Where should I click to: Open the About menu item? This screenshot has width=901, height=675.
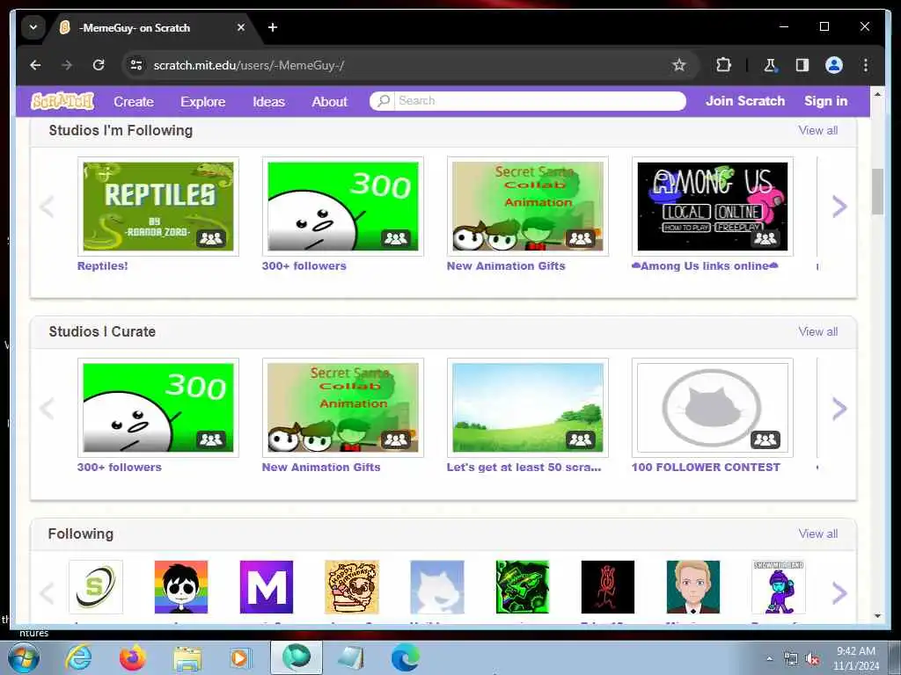click(x=329, y=102)
